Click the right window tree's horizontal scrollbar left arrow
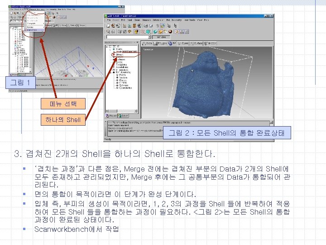Image resolution: width=326 pixels, height=245 pixels. tap(107, 111)
